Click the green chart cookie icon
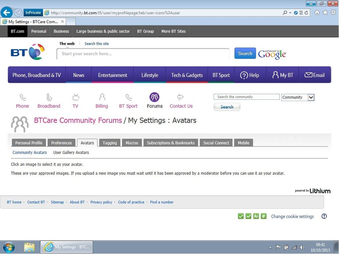This screenshot has width=339, height=254. [x=248, y=216]
